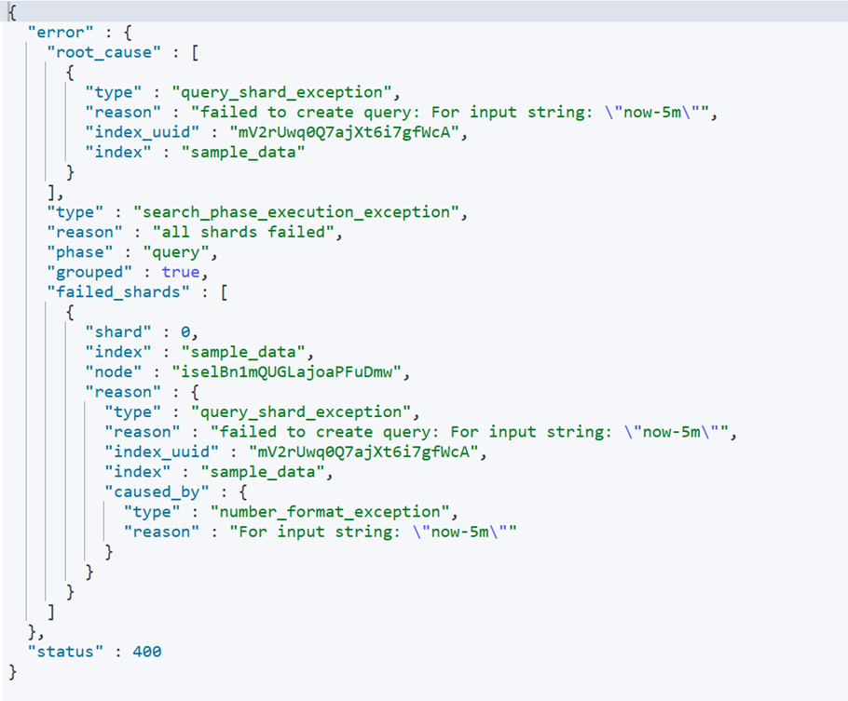848x701 pixels.
Task: Select node ID "iselBn1mQUGLajoaPFuDmw"
Action: (x=286, y=372)
